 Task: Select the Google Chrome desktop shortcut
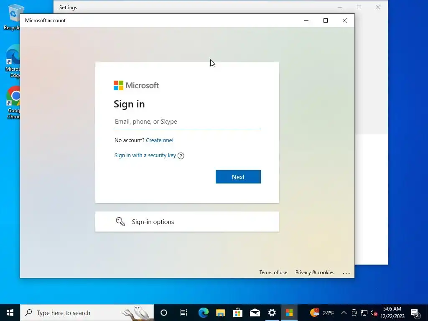13,103
